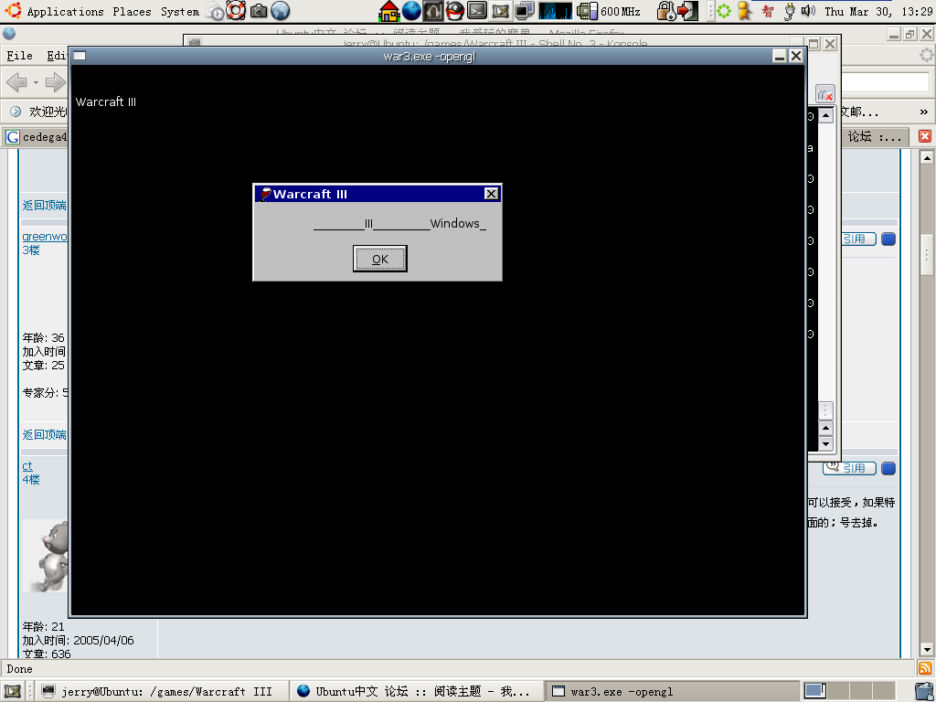
Task: Click the Firefox back arrow
Action: tap(16, 82)
